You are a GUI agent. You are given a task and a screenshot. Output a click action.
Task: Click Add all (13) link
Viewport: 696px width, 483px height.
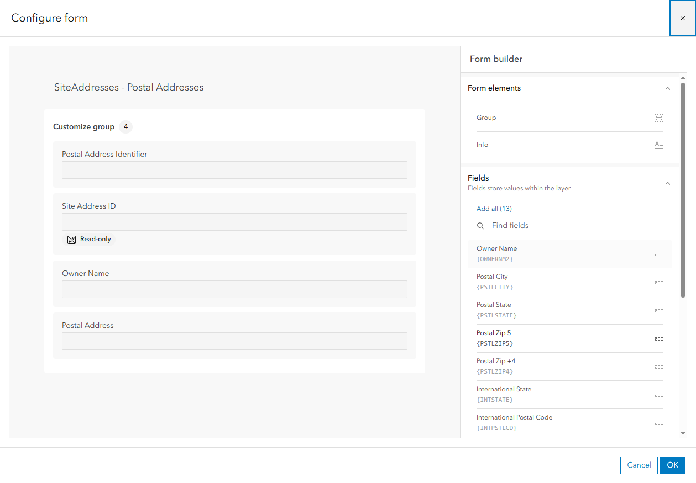(494, 208)
